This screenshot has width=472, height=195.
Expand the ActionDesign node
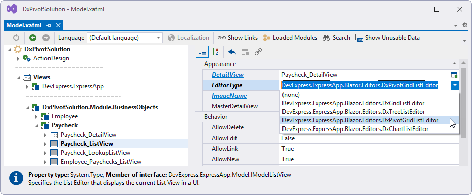pyautogui.click(x=18, y=58)
